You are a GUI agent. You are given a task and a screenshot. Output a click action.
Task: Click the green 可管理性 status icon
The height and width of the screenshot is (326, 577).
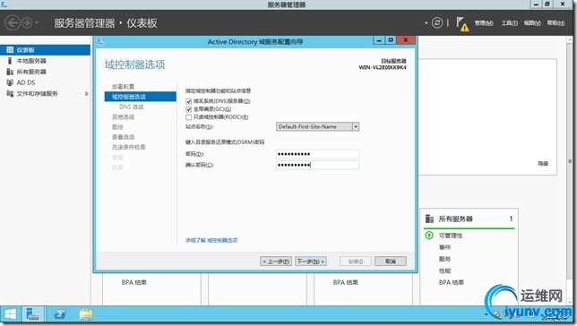click(x=429, y=236)
